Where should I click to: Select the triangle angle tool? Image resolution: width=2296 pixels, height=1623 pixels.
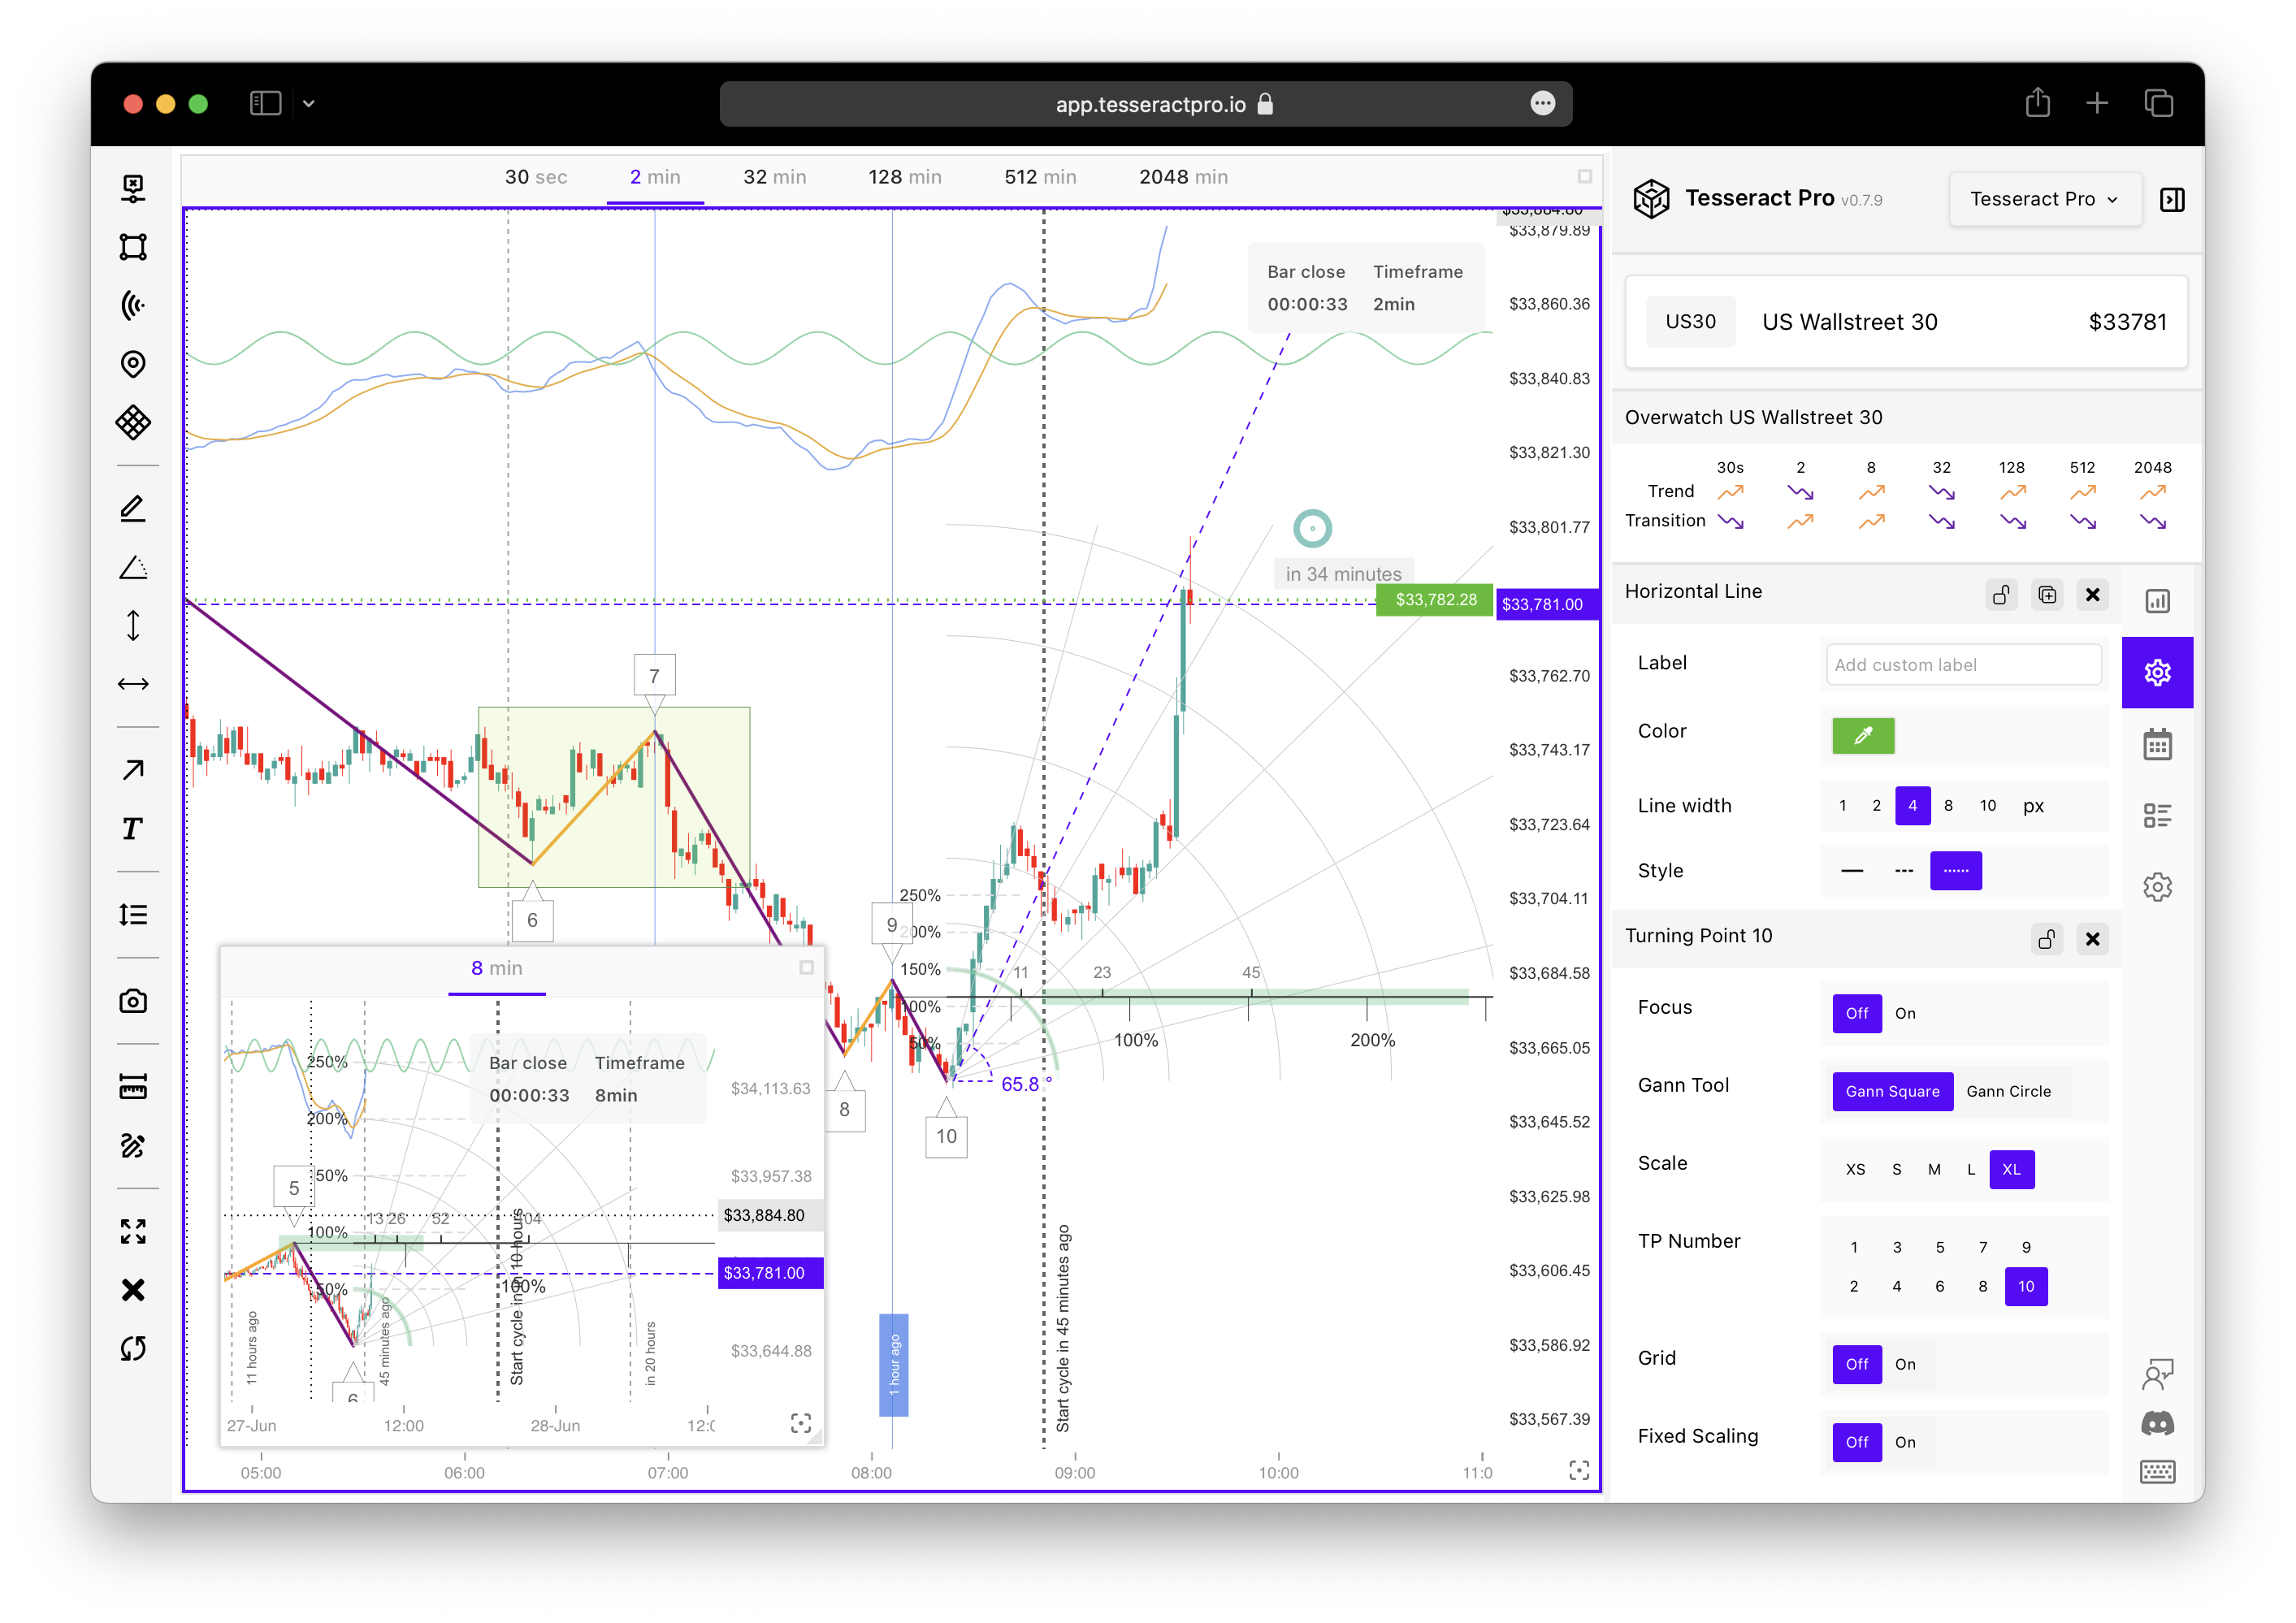133,568
